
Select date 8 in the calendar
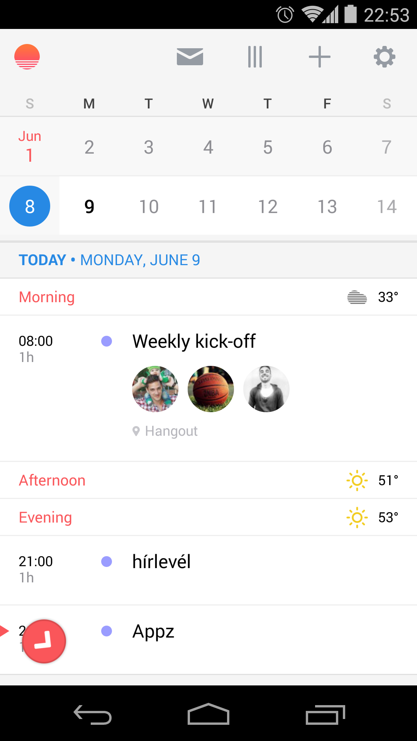(30, 206)
